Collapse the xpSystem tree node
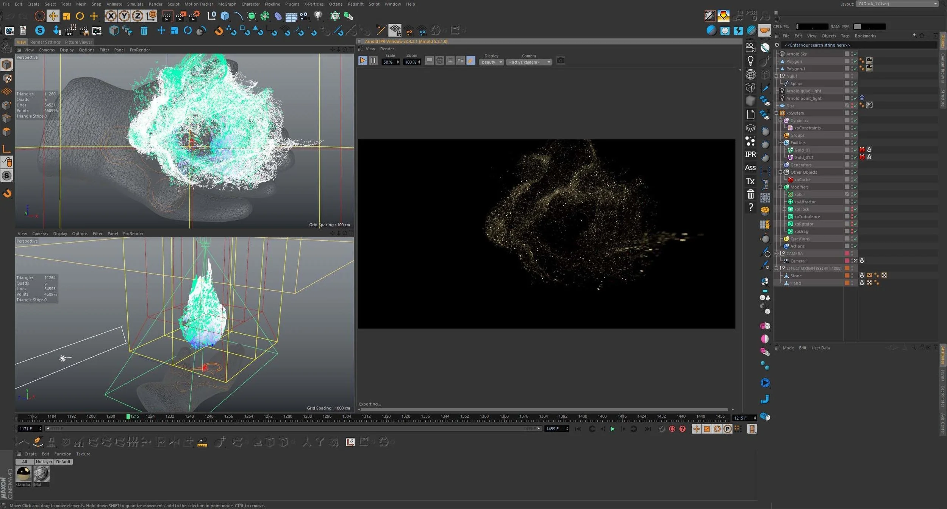947x509 pixels. (777, 113)
